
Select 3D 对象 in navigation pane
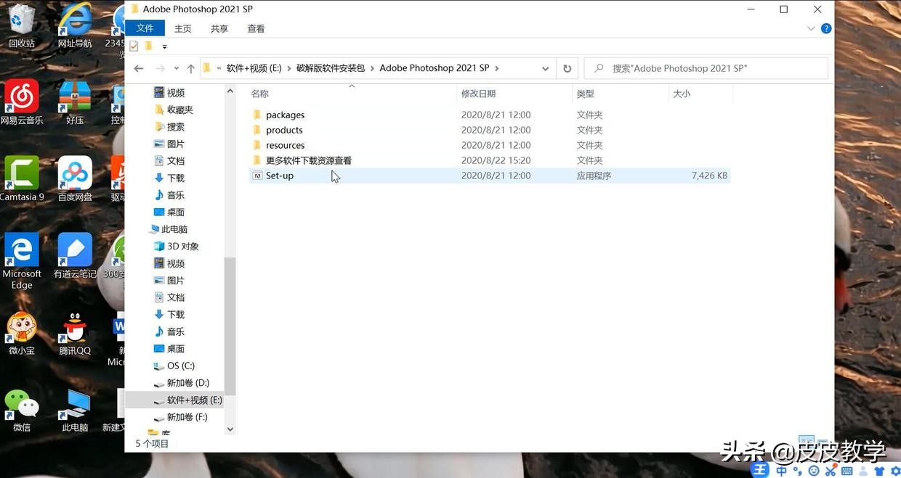pyautogui.click(x=182, y=247)
